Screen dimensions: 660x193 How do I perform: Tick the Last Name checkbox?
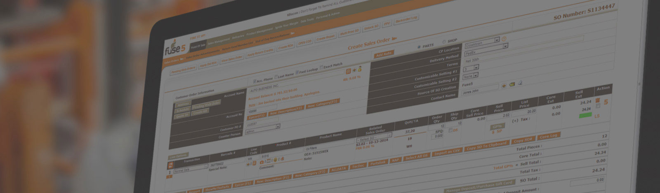tap(276, 77)
